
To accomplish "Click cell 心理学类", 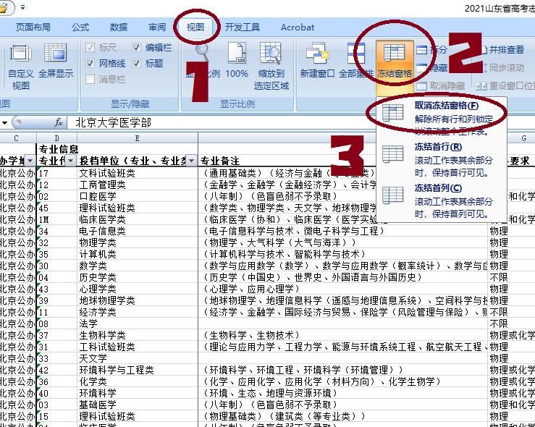I will click(x=138, y=289).
